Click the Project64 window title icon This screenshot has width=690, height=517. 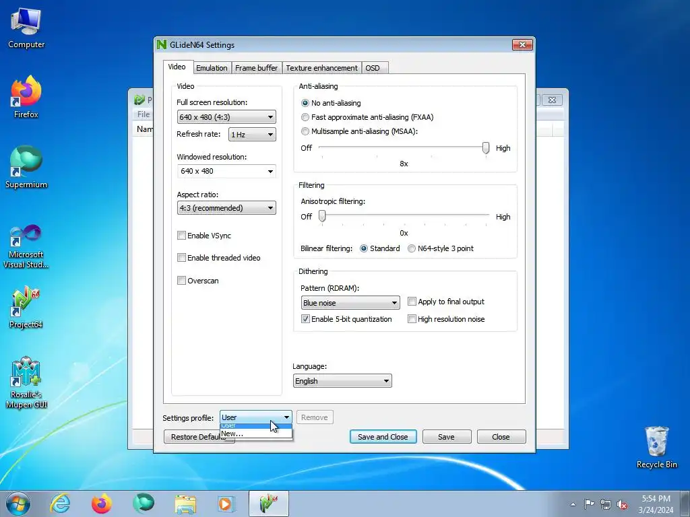pyautogui.click(x=139, y=100)
